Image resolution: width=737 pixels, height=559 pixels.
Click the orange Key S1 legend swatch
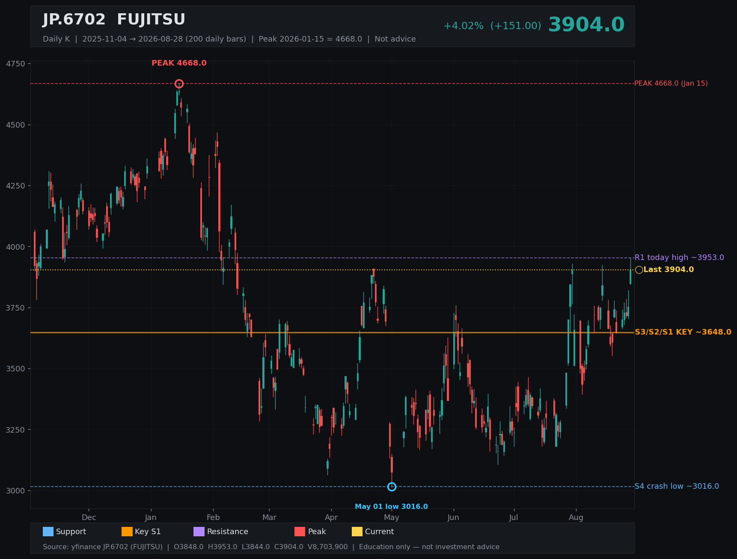coord(127,532)
